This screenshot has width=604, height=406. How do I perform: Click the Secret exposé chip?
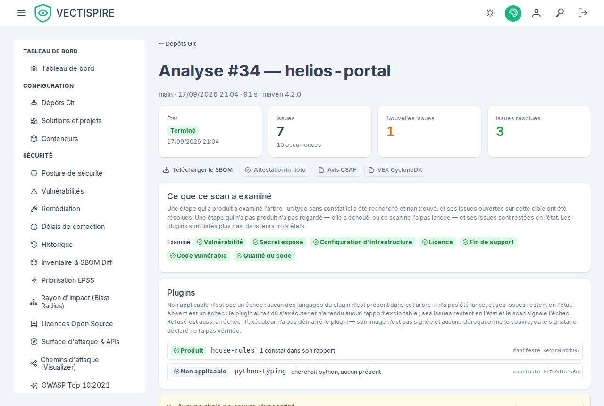pos(278,242)
